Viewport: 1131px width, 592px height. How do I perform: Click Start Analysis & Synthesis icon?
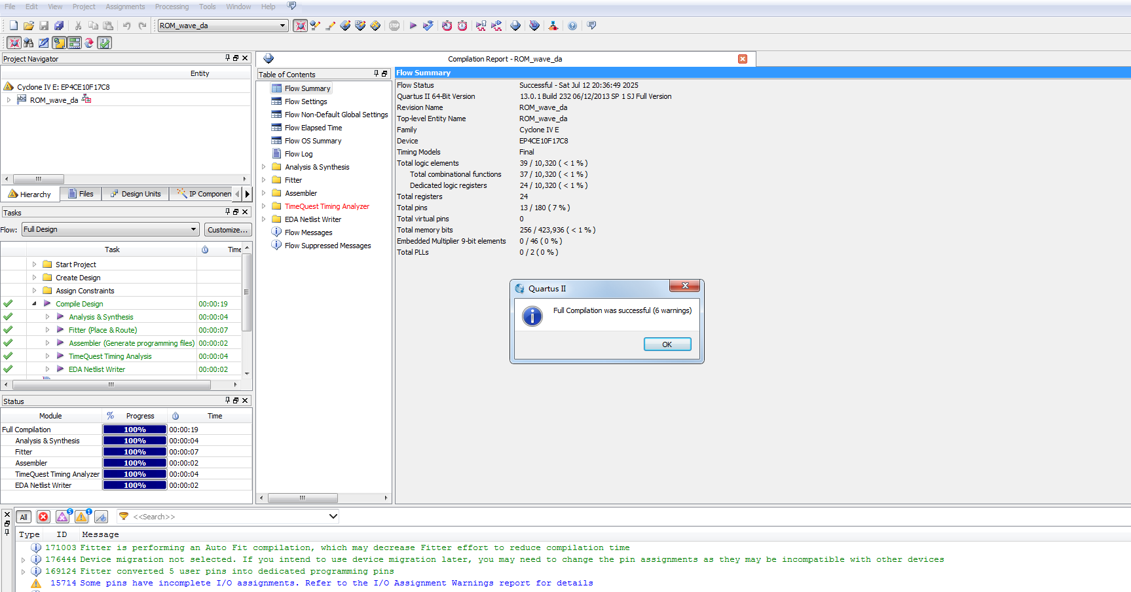pos(428,26)
